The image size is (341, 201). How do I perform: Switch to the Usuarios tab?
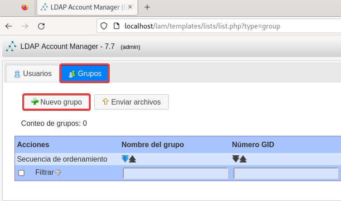pos(33,73)
